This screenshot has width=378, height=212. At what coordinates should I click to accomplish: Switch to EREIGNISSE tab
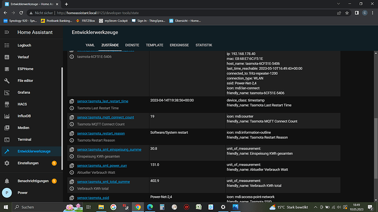pos(179,45)
